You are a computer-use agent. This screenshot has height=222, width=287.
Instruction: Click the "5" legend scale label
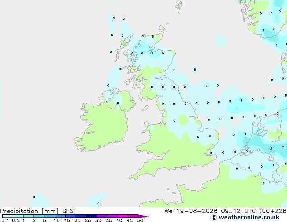[44, 220]
